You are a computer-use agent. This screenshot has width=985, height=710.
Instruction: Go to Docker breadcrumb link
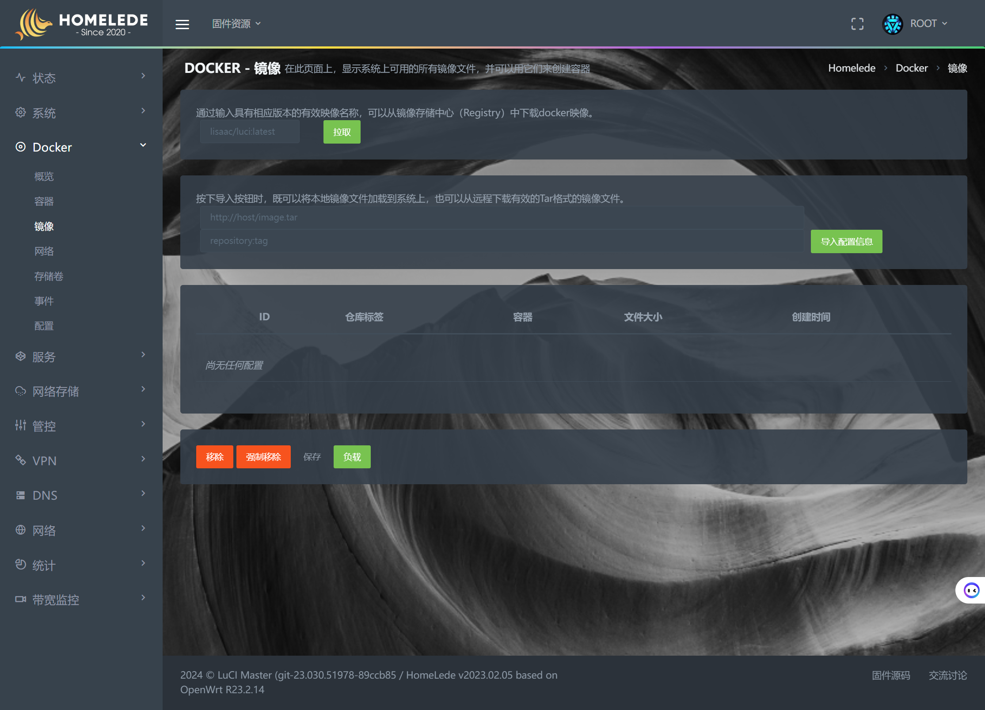pos(912,68)
